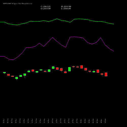Click the last red candlestick on the chart
This screenshot has width=127, height=127.
point(106,74)
